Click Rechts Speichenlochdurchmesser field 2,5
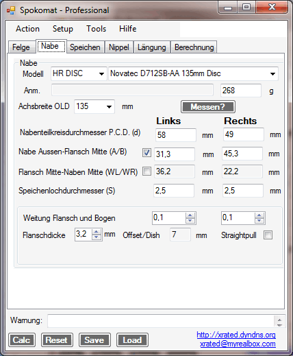Viewport: 293px width, 356px height. [x=243, y=191]
